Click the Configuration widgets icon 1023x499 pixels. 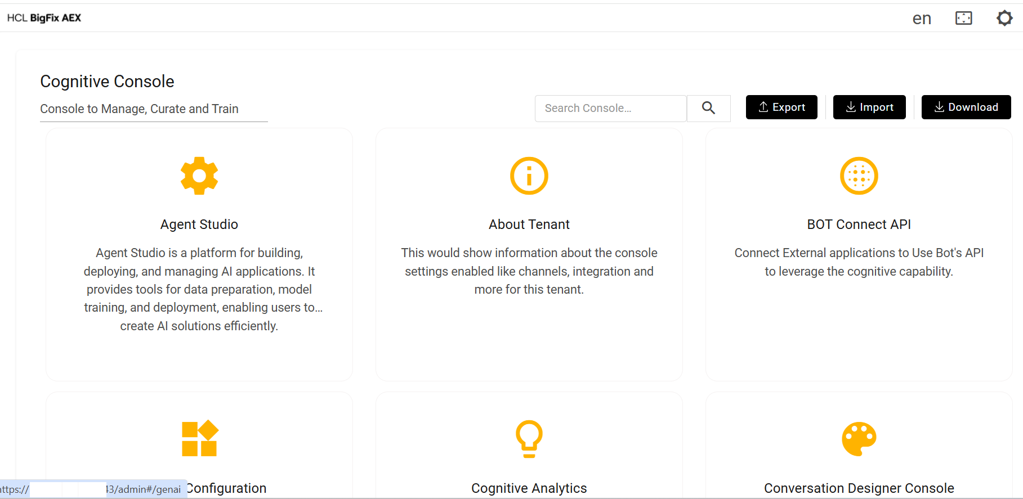click(199, 438)
